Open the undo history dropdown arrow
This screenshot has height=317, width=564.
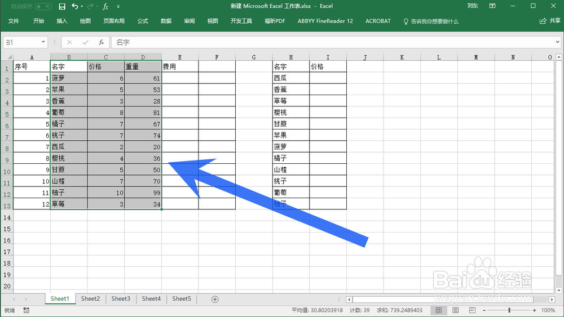point(82,6)
